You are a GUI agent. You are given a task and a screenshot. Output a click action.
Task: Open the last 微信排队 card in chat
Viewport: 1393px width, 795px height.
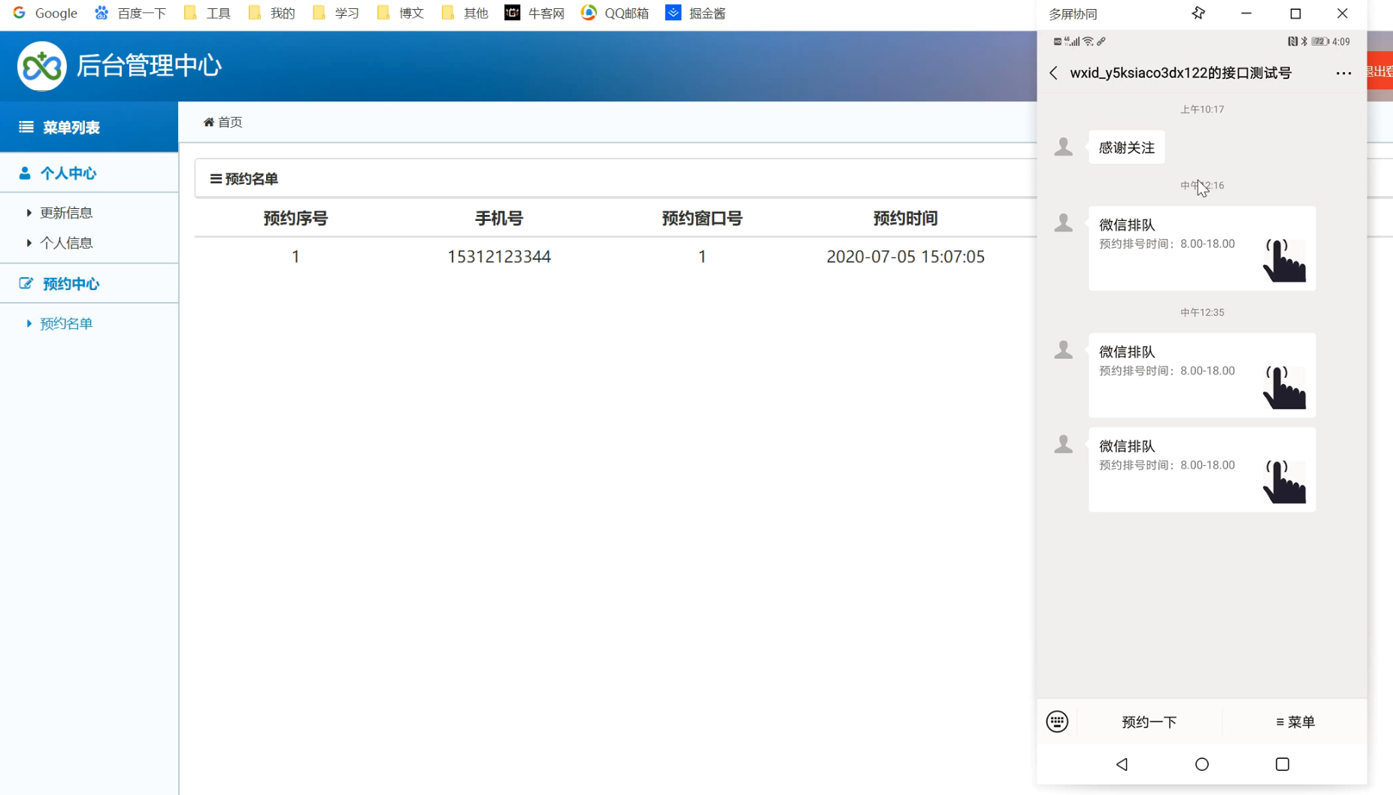point(1202,470)
